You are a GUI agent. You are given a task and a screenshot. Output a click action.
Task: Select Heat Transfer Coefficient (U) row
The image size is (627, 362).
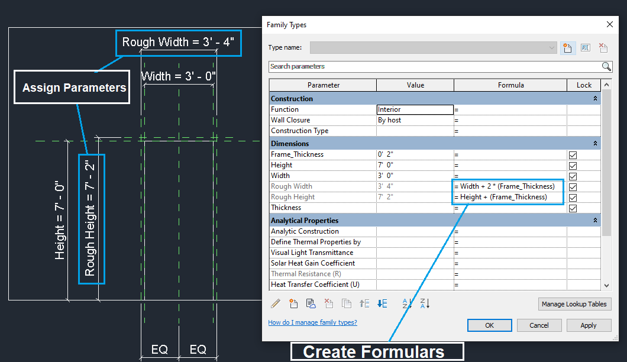pos(323,285)
